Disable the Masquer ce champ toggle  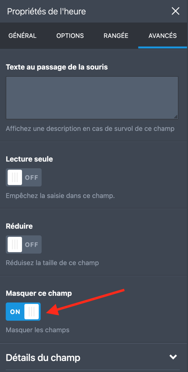tap(23, 311)
